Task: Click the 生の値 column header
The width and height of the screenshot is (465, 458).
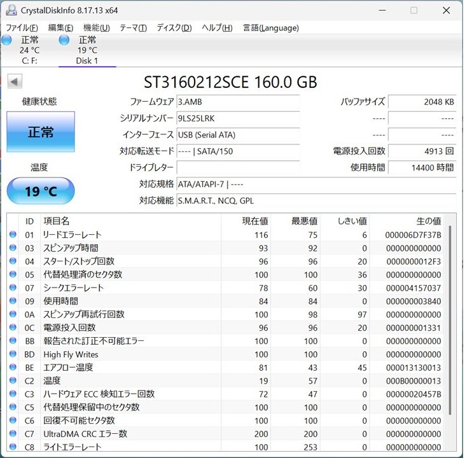Action: point(406,221)
